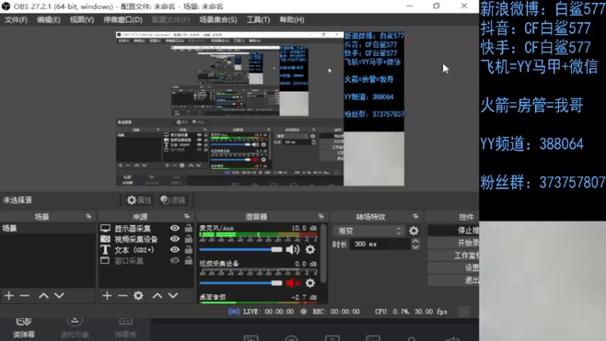This screenshot has width=606, height=341.
Task: Lock the 文本 (GDI+) source
Action: (x=188, y=250)
